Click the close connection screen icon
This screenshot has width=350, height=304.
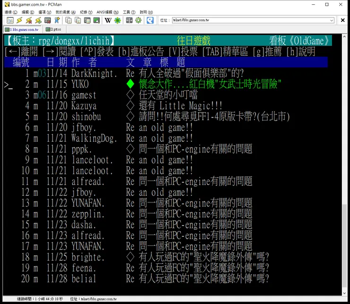click(48, 20)
